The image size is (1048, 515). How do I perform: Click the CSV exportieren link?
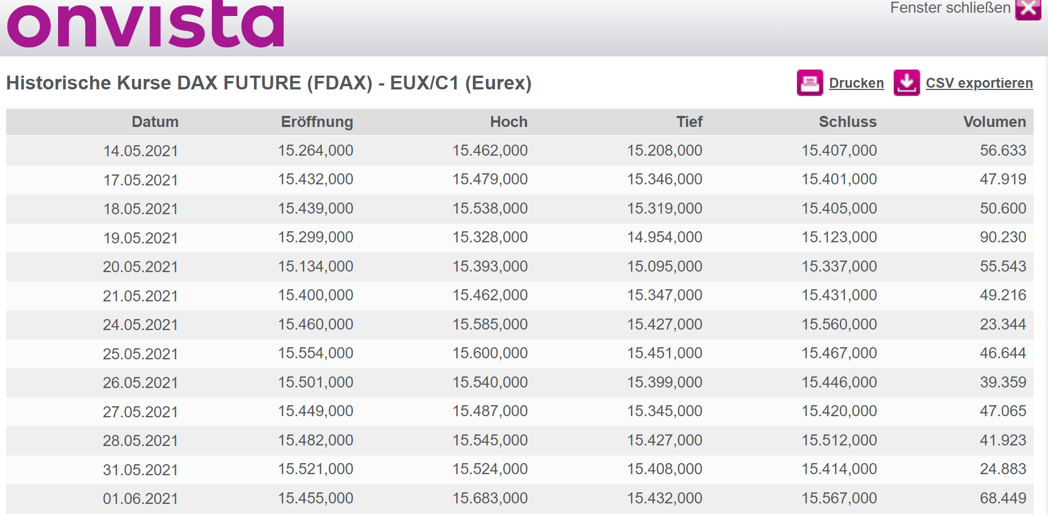(x=979, y=83)
